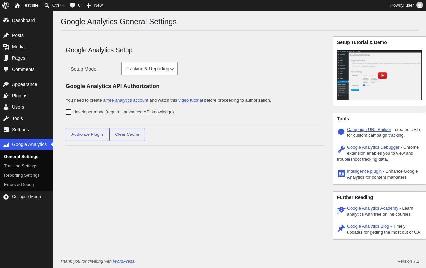Click the Media icon in sidebar

click(x=6, y=47)
